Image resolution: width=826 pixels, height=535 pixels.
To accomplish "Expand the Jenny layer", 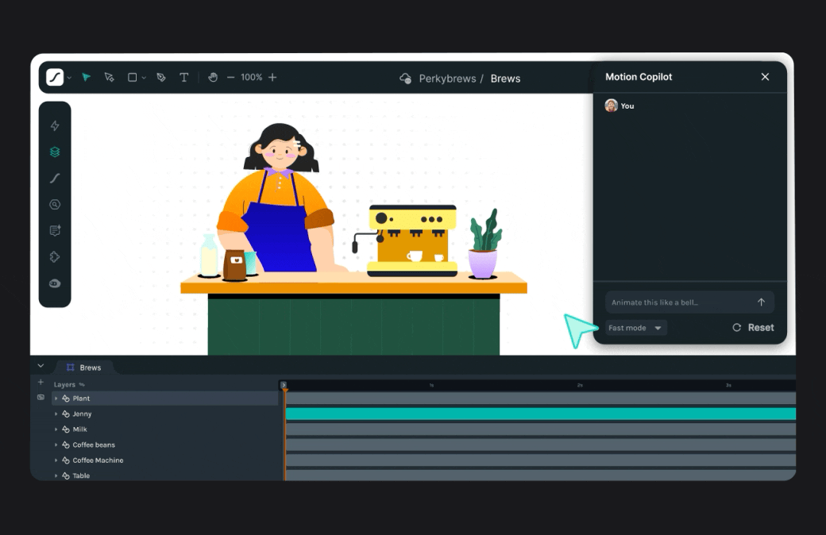I will (x=56, y=414).
